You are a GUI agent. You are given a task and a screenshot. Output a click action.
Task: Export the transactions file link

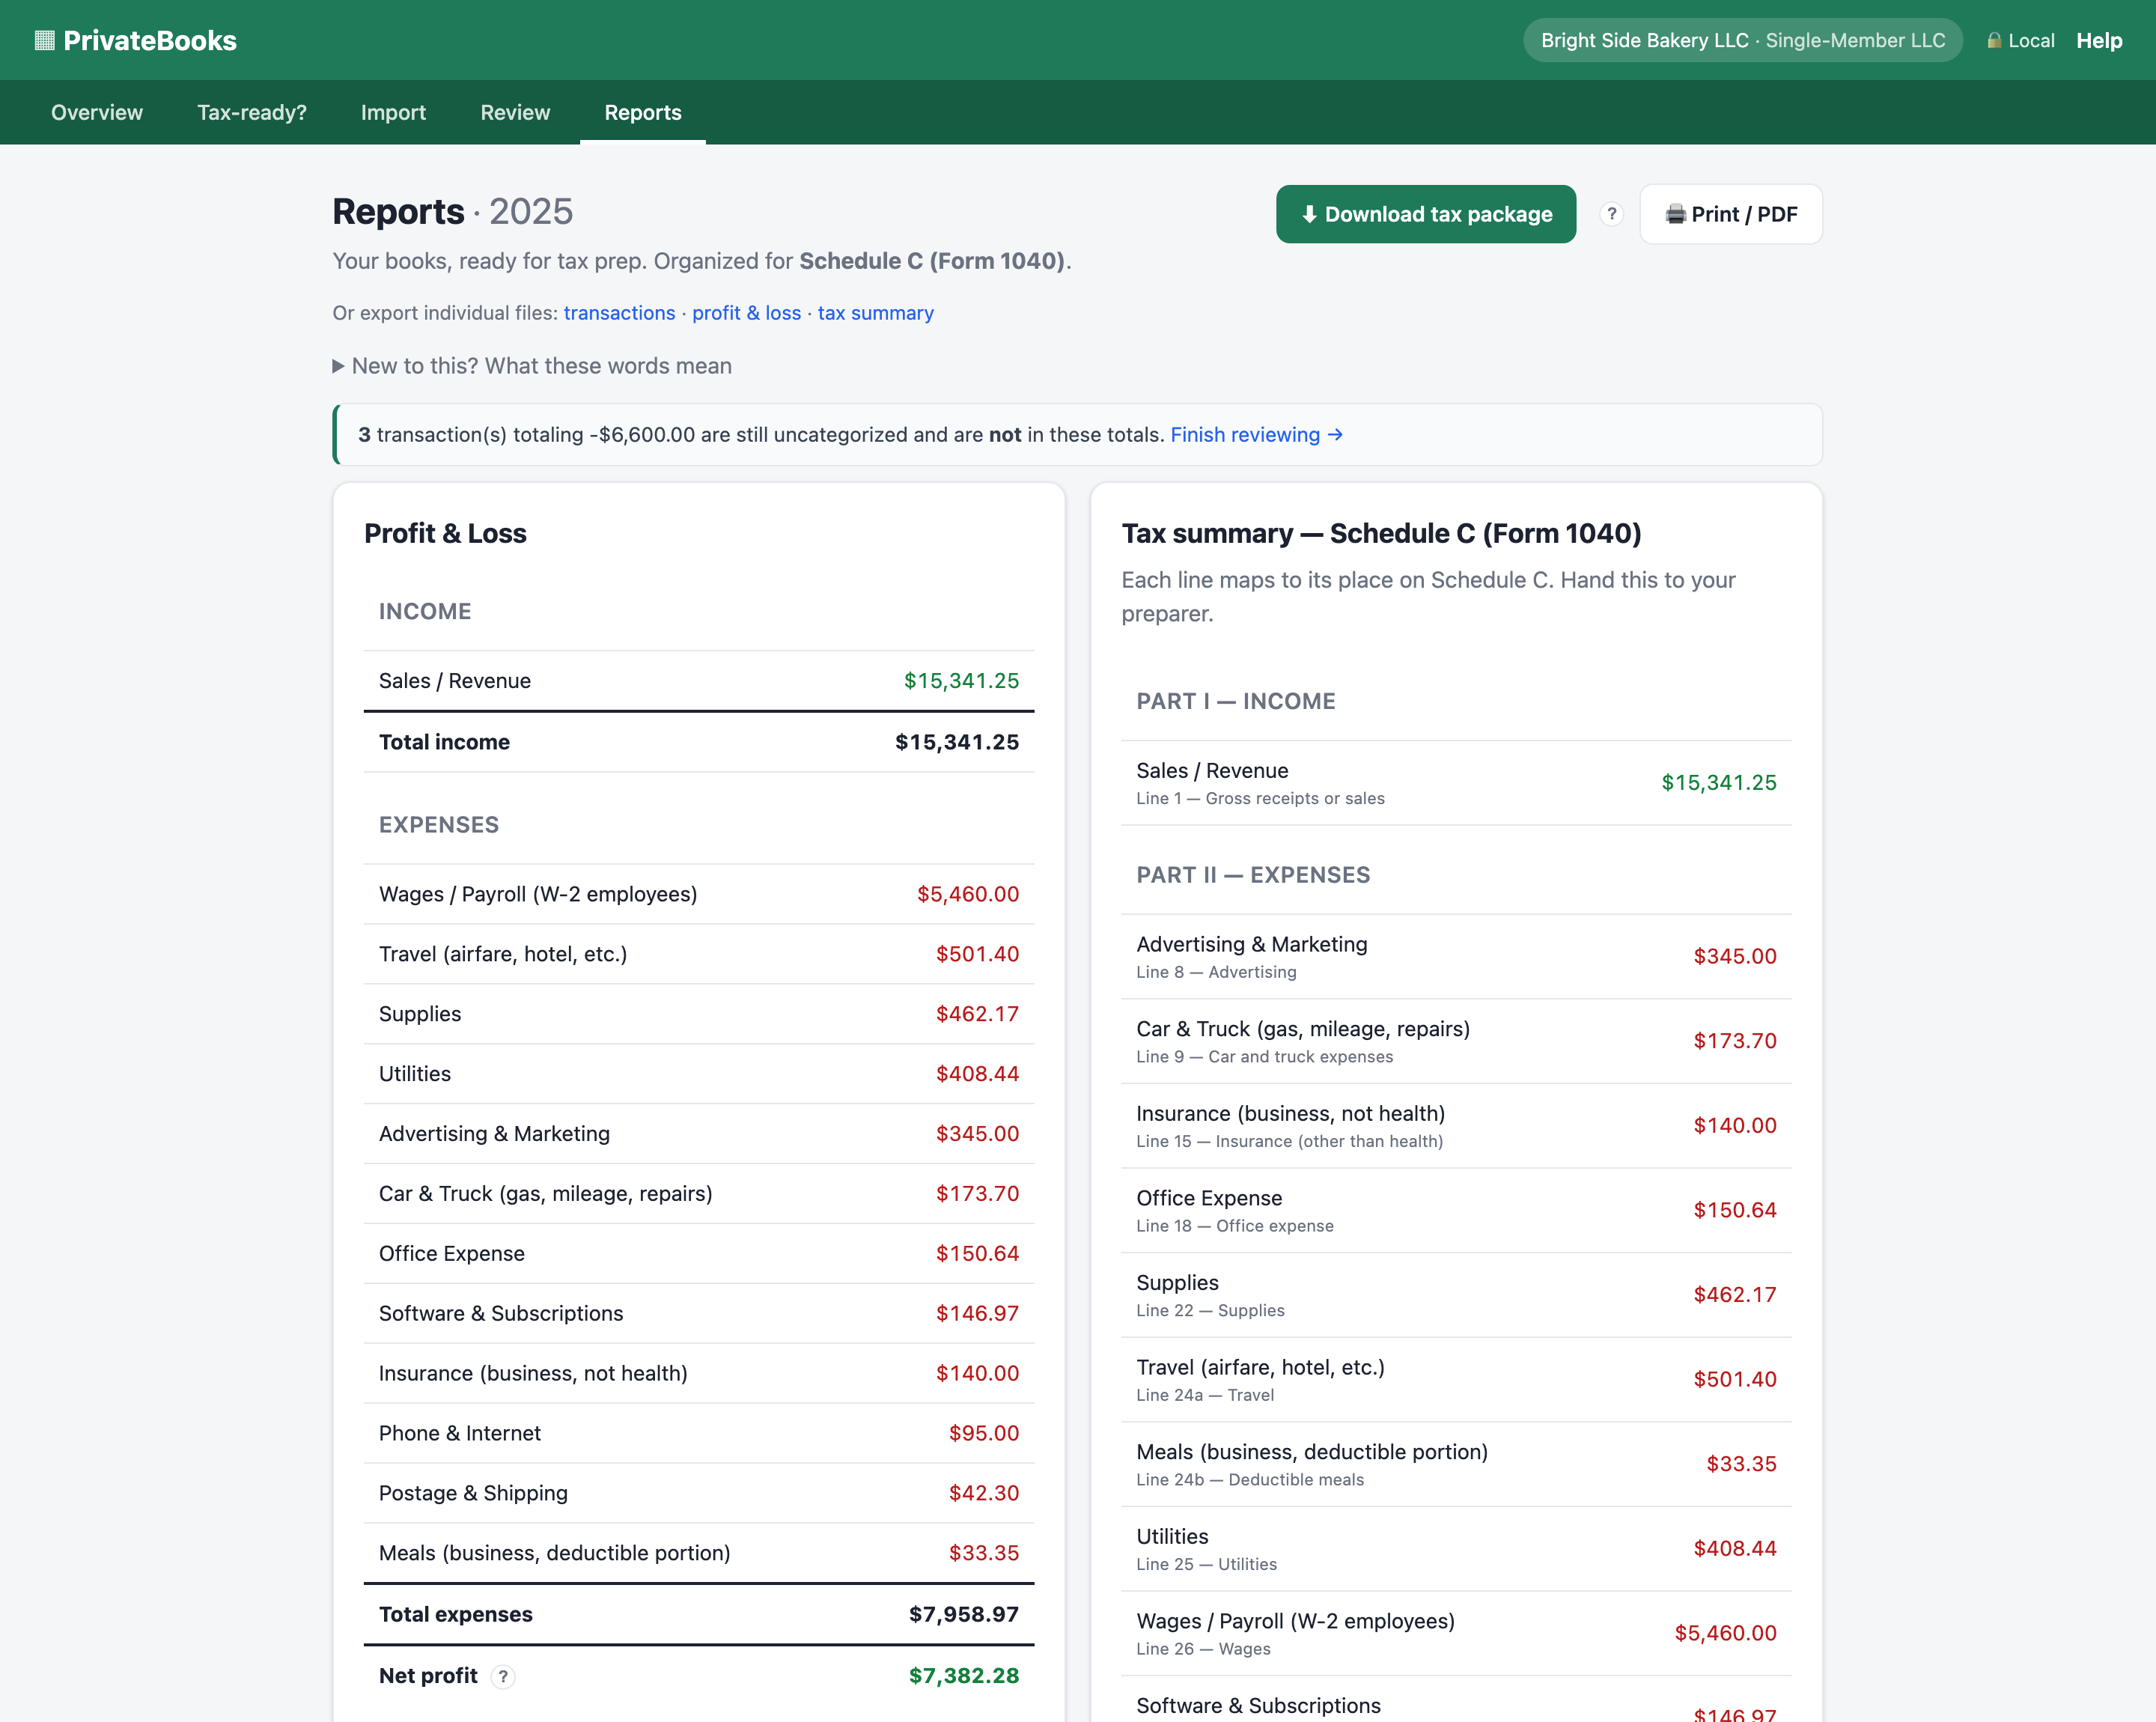(x=619, y=313)
